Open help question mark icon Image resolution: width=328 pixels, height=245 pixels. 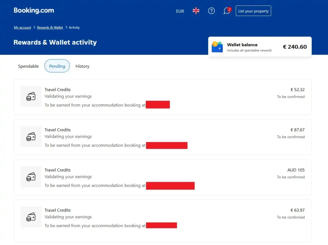pyautogui.click(x=211, y=11)
